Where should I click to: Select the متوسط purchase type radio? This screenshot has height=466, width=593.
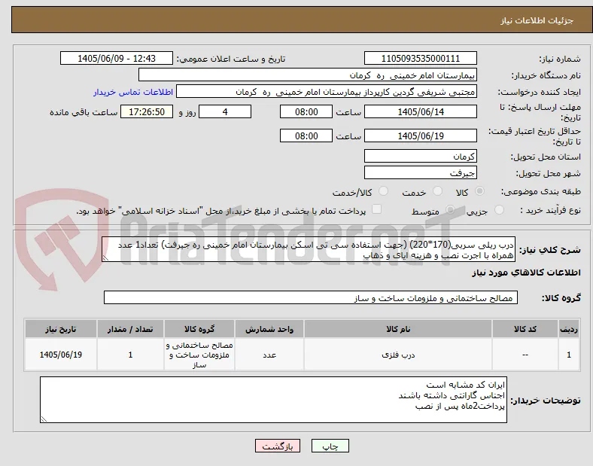click(x=450, y=210)
